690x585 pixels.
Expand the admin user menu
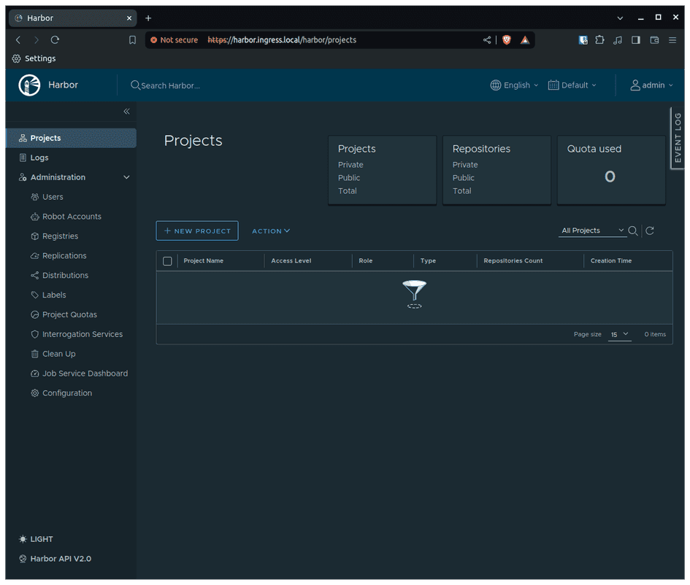pyautogui.click(x=651, y=85)
